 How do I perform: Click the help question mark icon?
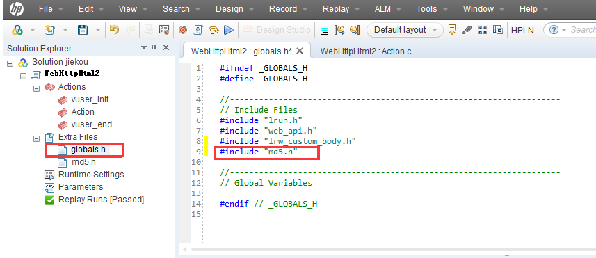pos(554,30)
